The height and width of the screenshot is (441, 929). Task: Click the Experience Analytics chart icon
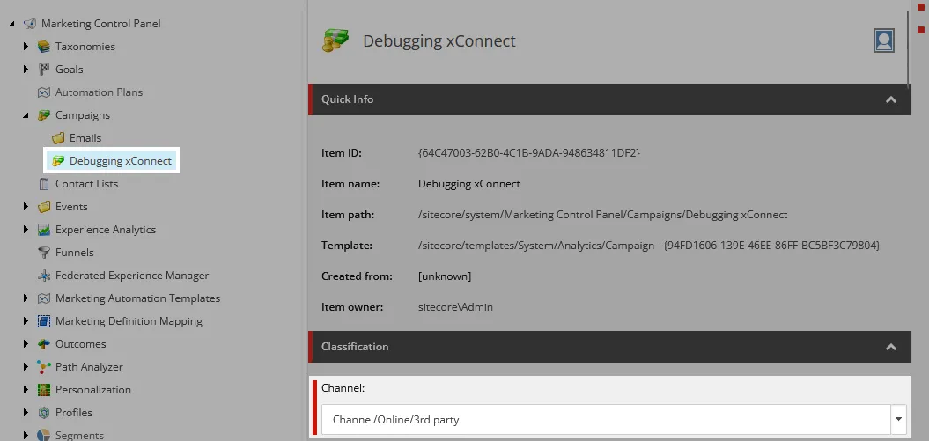[44, 230]
